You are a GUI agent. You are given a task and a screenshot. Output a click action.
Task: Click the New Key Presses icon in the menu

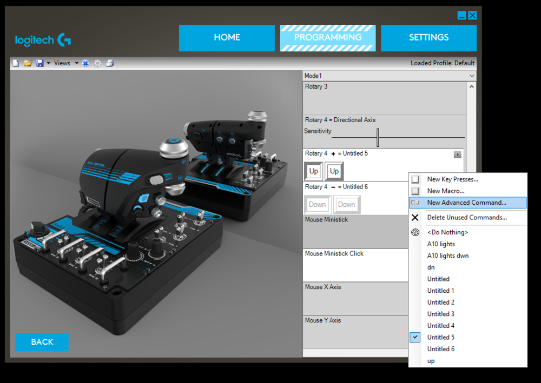tap(415, 179)
